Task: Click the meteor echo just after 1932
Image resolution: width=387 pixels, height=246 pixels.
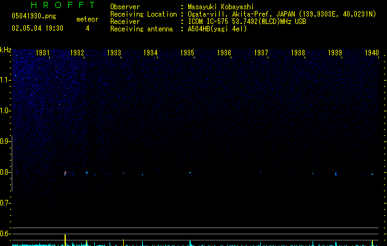Action: point(87,173)
